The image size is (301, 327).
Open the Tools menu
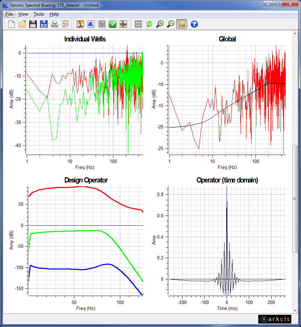click(x=38, y=14)
